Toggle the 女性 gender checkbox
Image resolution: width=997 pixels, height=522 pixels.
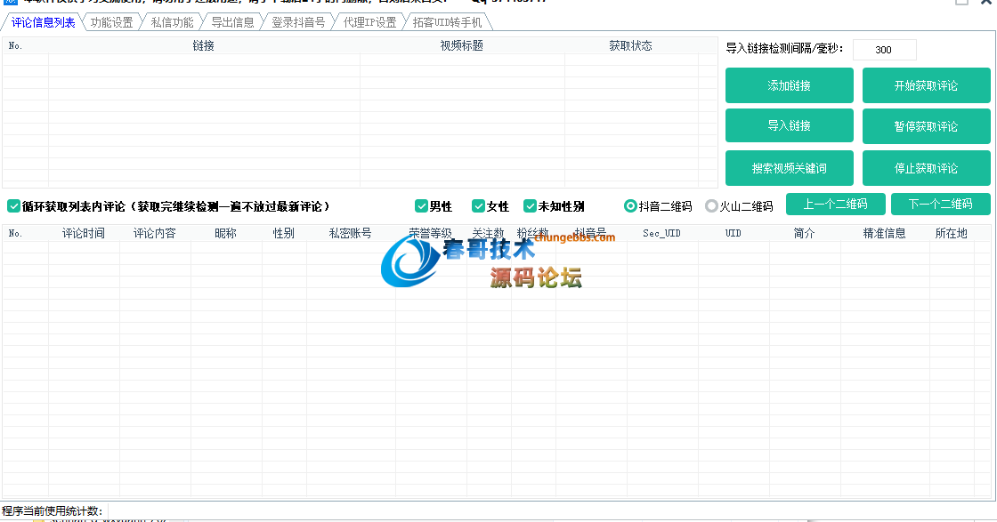click(479, 206)
